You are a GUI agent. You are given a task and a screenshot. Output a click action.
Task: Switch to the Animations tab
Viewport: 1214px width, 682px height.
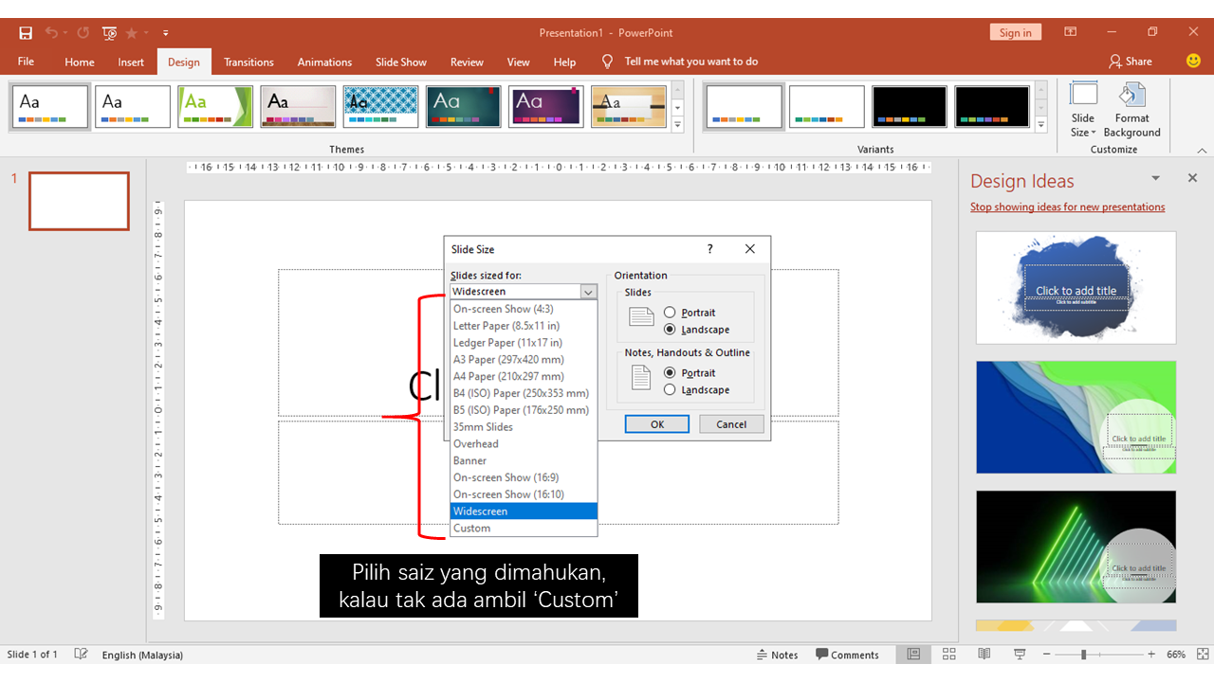point(324,62)
